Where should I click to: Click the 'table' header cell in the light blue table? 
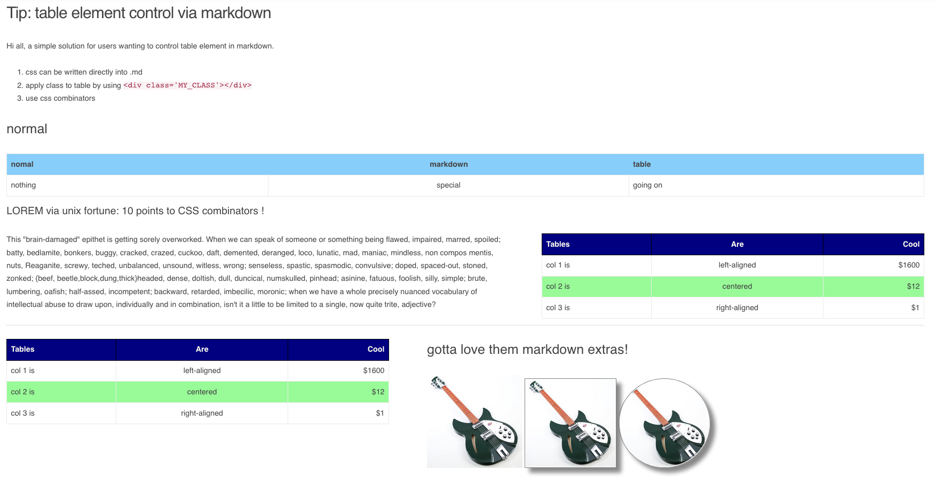(x=776, y=164)
